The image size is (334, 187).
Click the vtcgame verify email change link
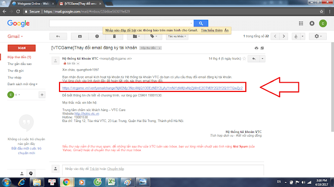(x=152, y=88)
